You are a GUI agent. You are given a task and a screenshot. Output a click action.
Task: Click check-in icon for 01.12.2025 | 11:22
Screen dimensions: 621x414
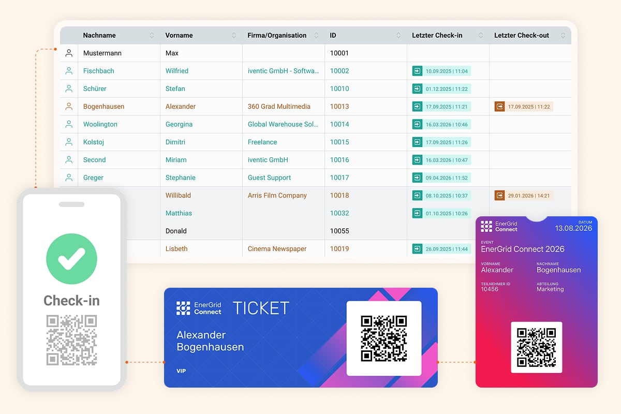[x=417, y=88]
